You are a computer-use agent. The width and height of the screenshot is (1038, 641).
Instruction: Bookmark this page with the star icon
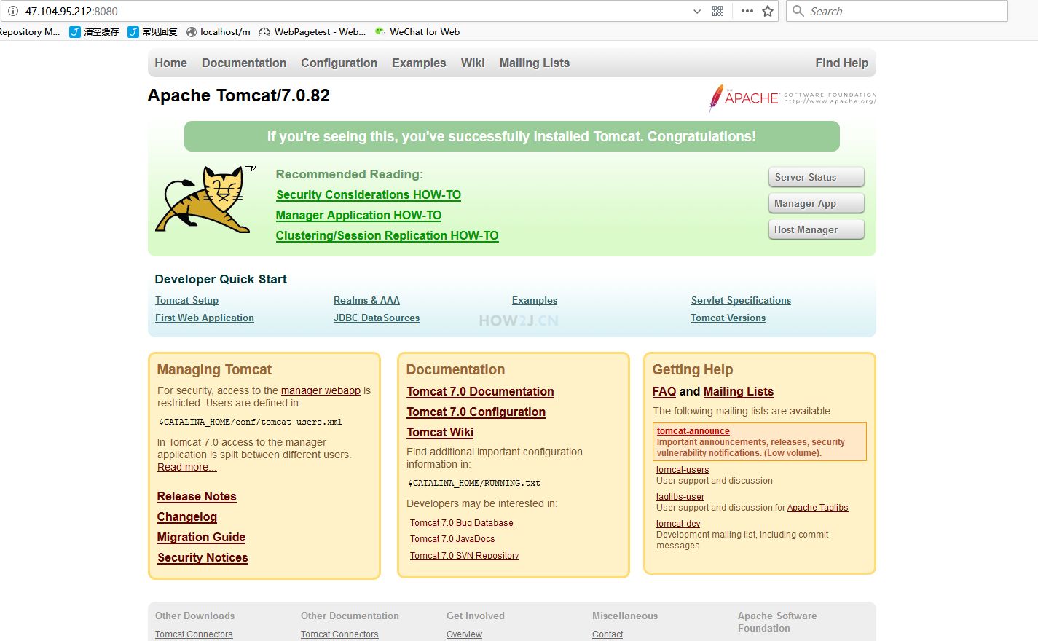pos(768,11)
